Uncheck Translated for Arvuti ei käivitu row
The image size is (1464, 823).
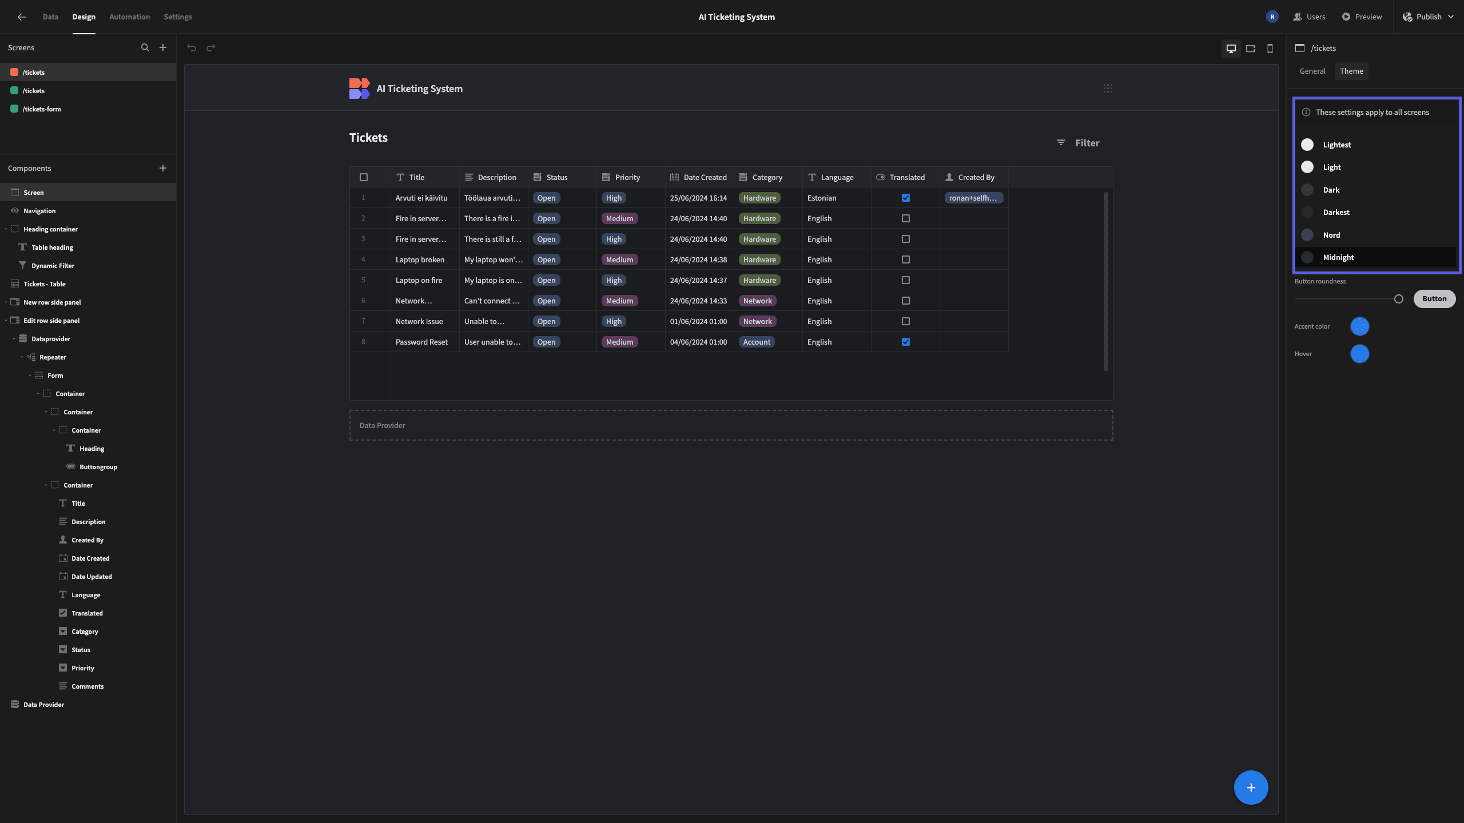[906, 198]
